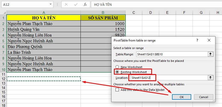This screenshot has height=107, width=222.
Task: Select the New Worksheet radio option
Action: 117,67
